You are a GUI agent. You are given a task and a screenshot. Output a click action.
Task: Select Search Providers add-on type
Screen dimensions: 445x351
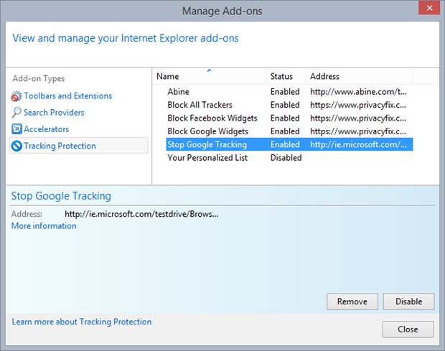click(x=54, y=113)
